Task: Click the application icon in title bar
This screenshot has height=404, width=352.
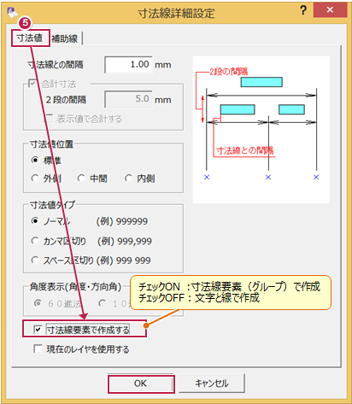Action: 12,13
